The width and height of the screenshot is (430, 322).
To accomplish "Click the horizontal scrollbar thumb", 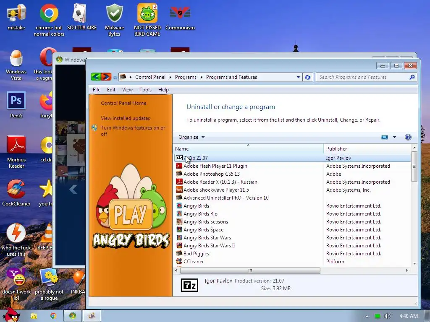I will click(x=250, y=270).
